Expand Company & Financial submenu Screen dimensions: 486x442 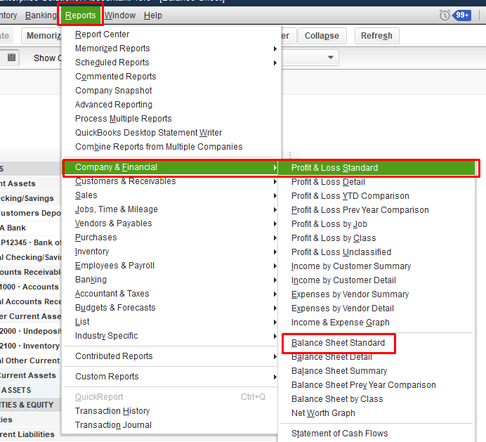(171, 167)
